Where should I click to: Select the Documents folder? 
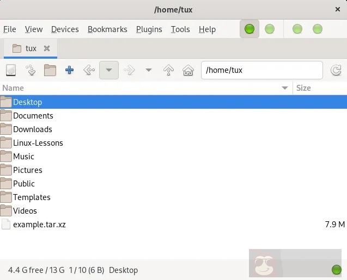tap(173, 116)
